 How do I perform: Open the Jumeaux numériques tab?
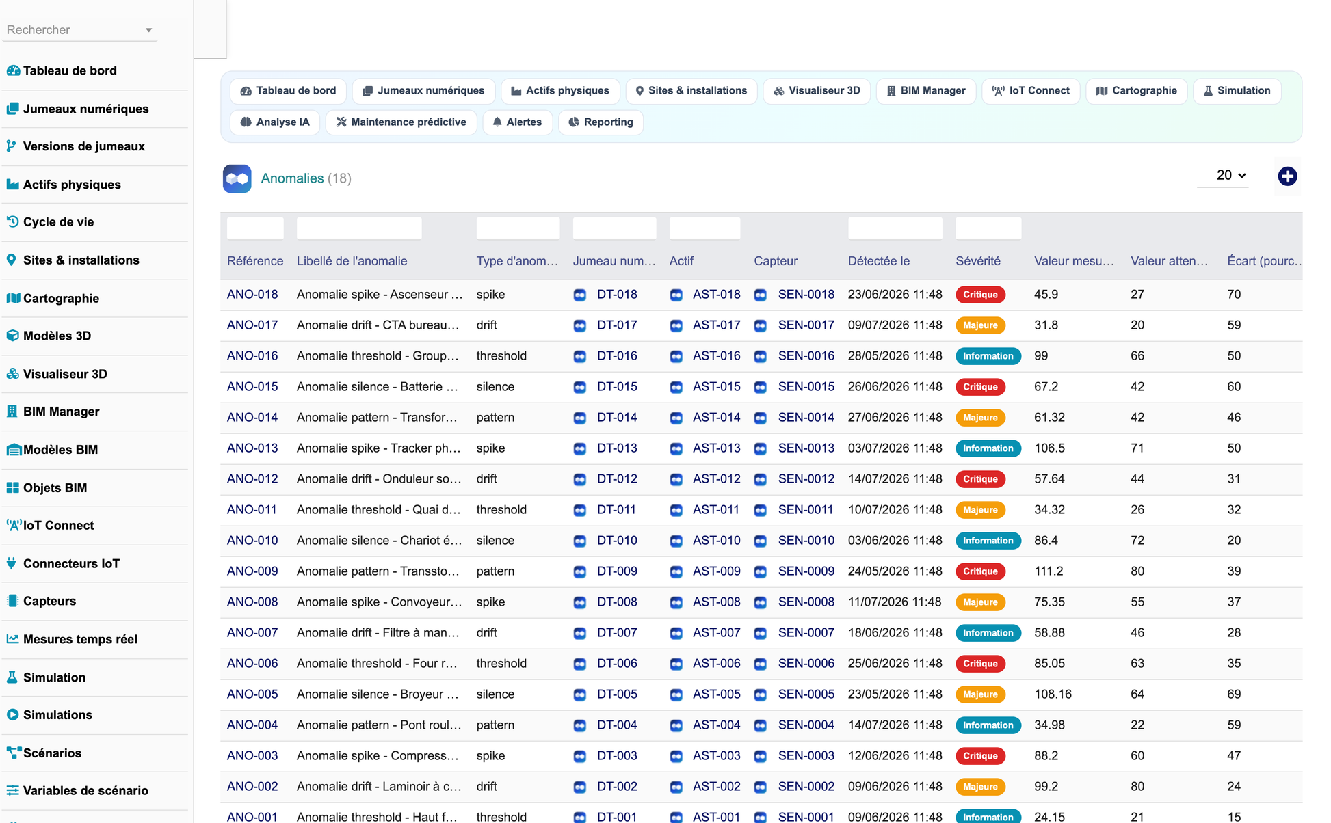pyautogui.click(x=423, y=91)
